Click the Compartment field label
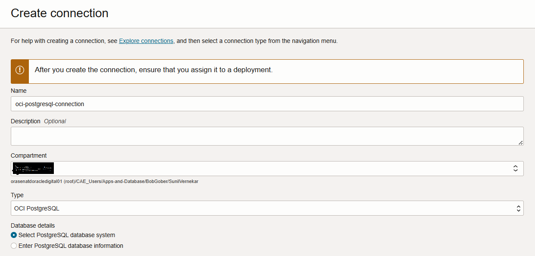The height and width of the screenshot is (256, 535). [28, 155]
